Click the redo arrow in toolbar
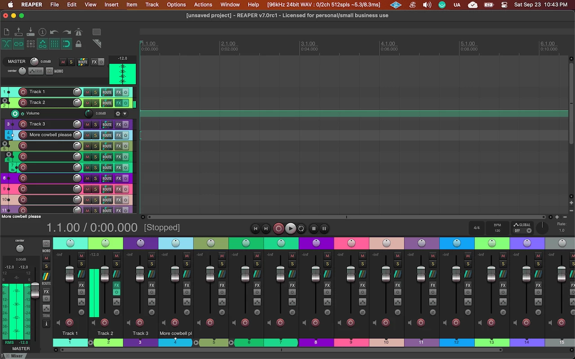 pyautogui.click(x=66, y=32)
